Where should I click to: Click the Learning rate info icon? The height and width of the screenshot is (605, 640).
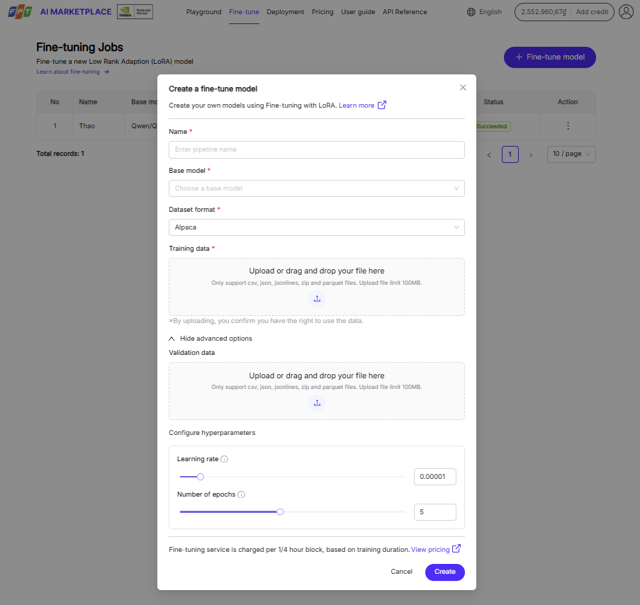(x=225, y=459)
